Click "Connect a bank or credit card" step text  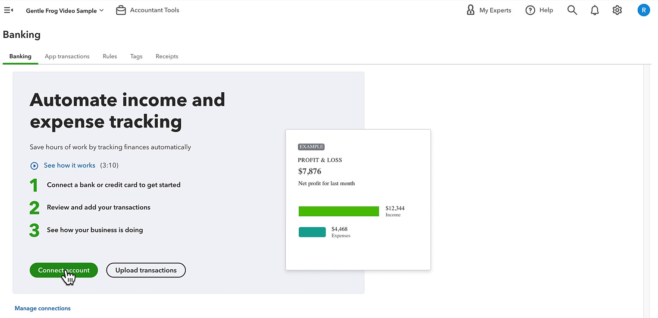pos(114,185)
